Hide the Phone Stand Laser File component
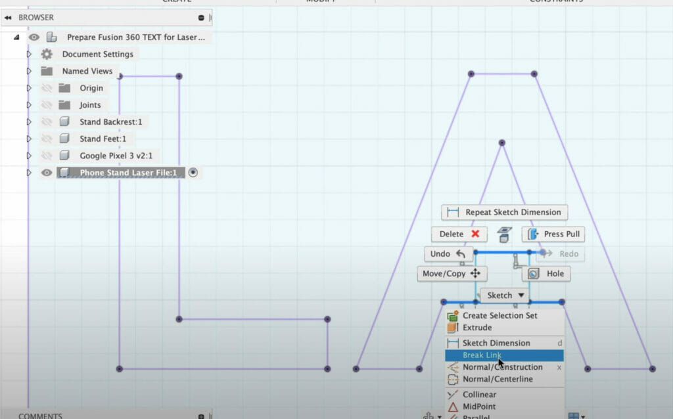Image resolution: width=673 pixels, height=419 pixels. (47, 173)
